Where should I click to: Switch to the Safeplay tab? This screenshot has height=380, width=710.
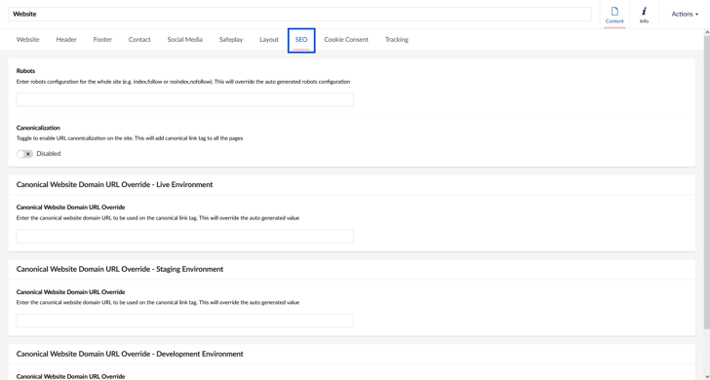(x=231, y=40)
